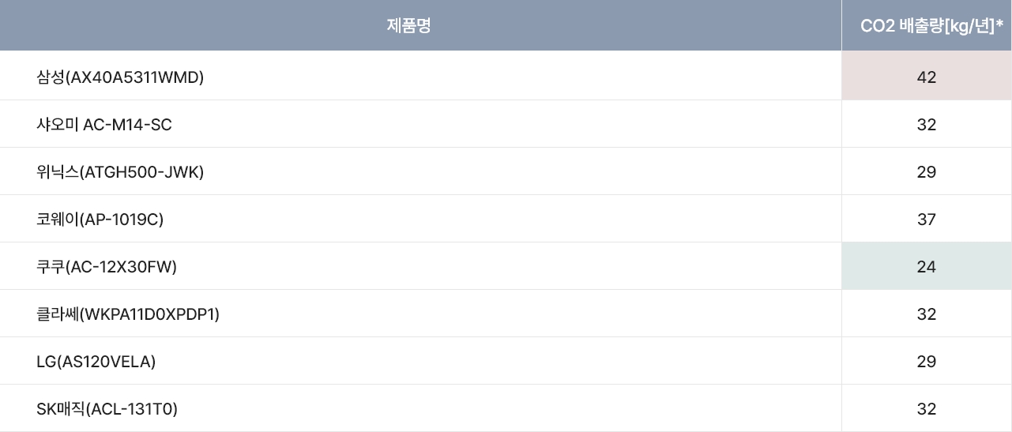The image size is (1012, 432).
Task: Click the CO2 value 32 for 클라쎄
Action: pos(927,314)
